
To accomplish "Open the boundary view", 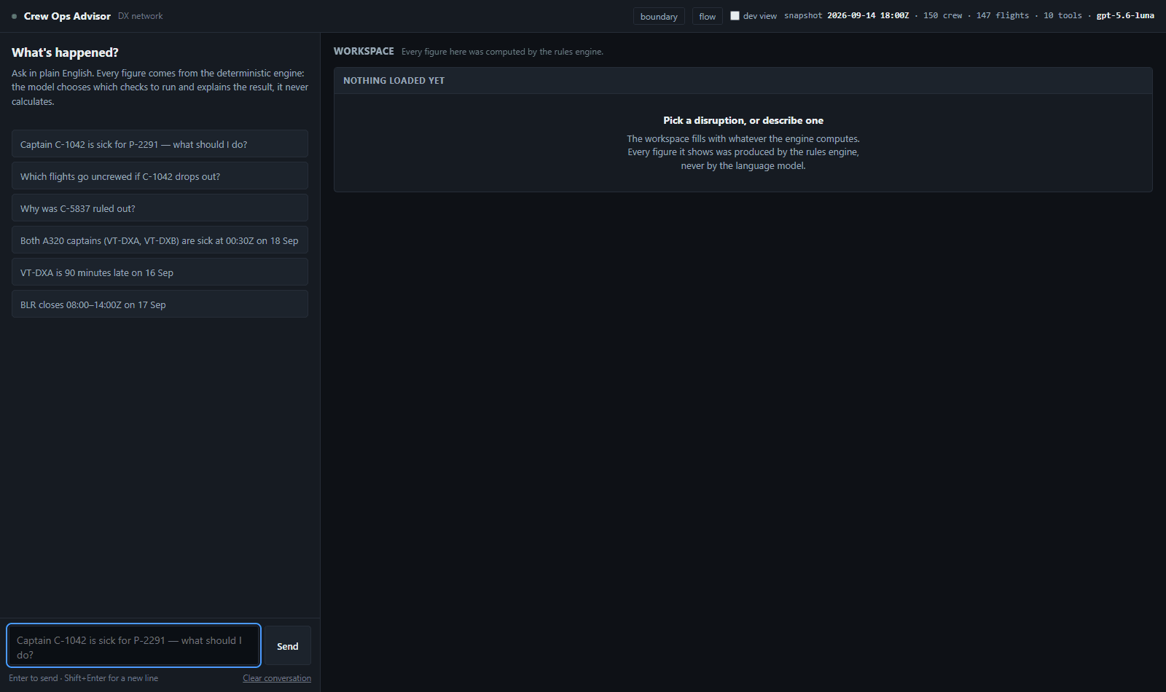I will pos(659,16).
